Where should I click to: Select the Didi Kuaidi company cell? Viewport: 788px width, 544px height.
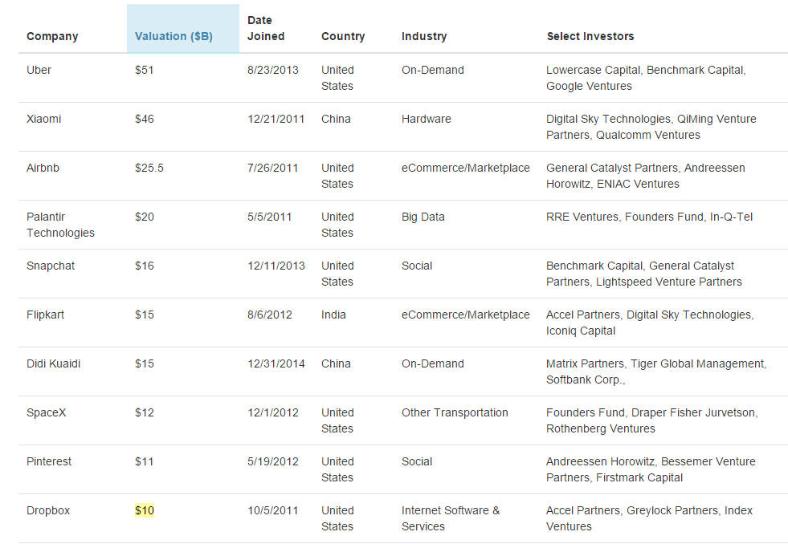[53, 363]
